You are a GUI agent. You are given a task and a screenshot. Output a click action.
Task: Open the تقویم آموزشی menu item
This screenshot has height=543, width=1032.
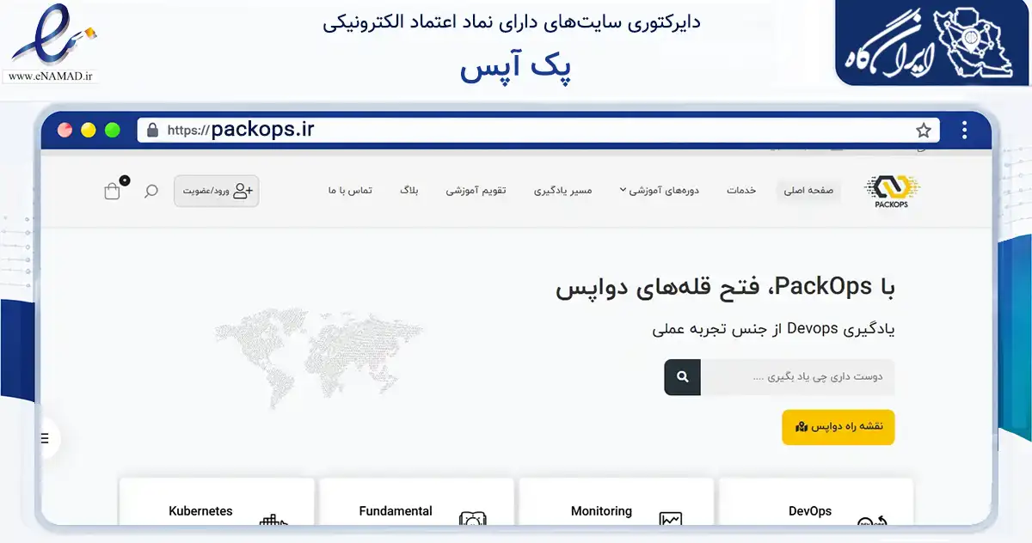476,191
